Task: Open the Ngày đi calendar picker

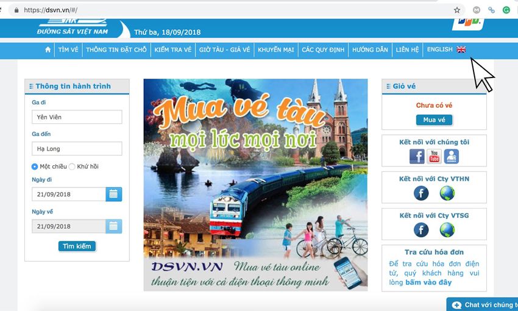Action: coord(113,195)
